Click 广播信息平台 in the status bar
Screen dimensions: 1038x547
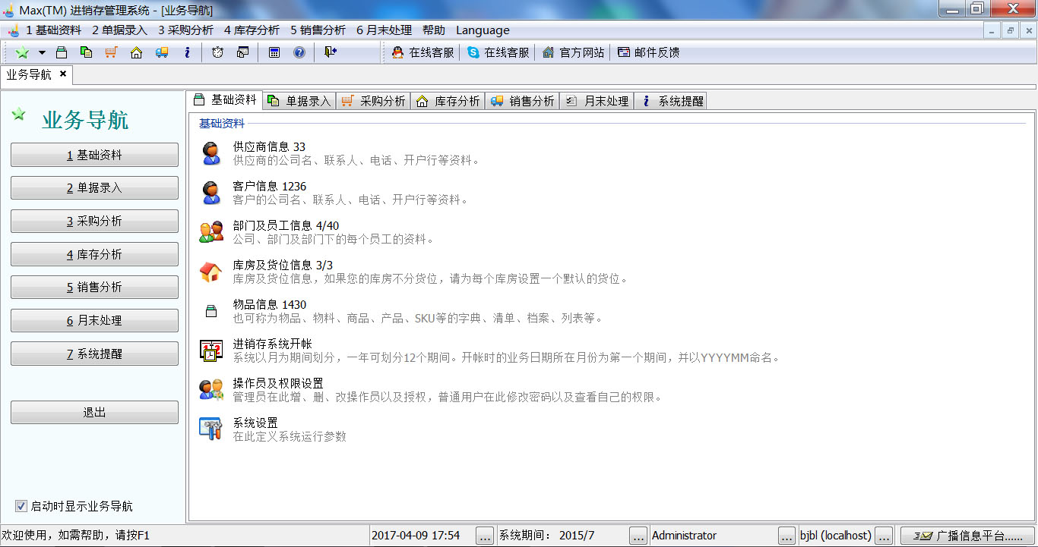pyautogui.click(x=973, y=535)
